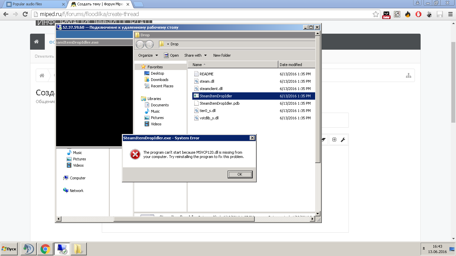This screenshot has width=456, height=256.
Task: Click Open in Explorer toolbar
Action: pyautogui.click(x=171, y=55)
